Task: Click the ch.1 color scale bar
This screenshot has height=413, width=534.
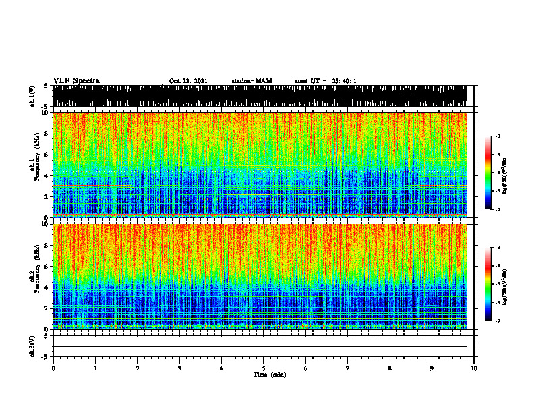Action: (x=487, y=173)
